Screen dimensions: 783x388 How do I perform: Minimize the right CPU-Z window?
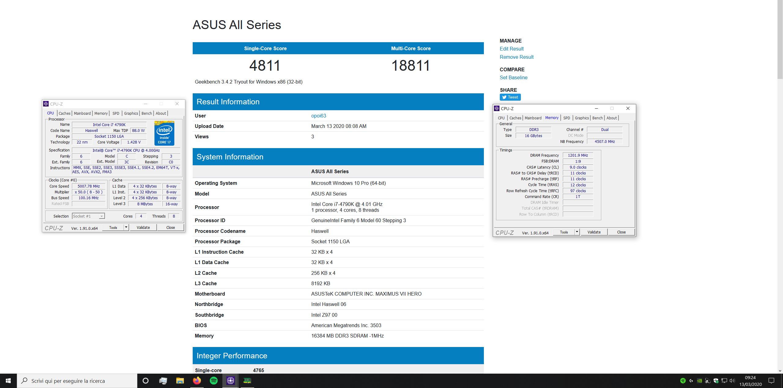click(596, 108)
